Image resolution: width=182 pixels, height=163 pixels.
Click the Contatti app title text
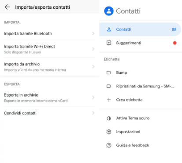pos(128,11)
